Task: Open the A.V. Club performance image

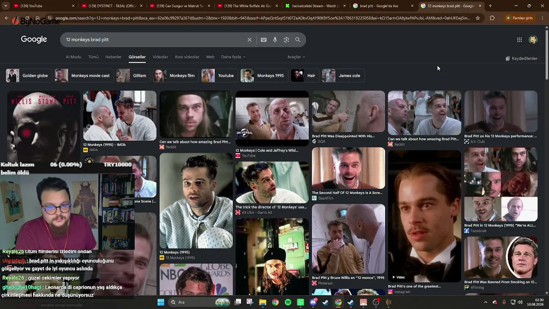Action: pyautogui.click(x=501, y=112)
